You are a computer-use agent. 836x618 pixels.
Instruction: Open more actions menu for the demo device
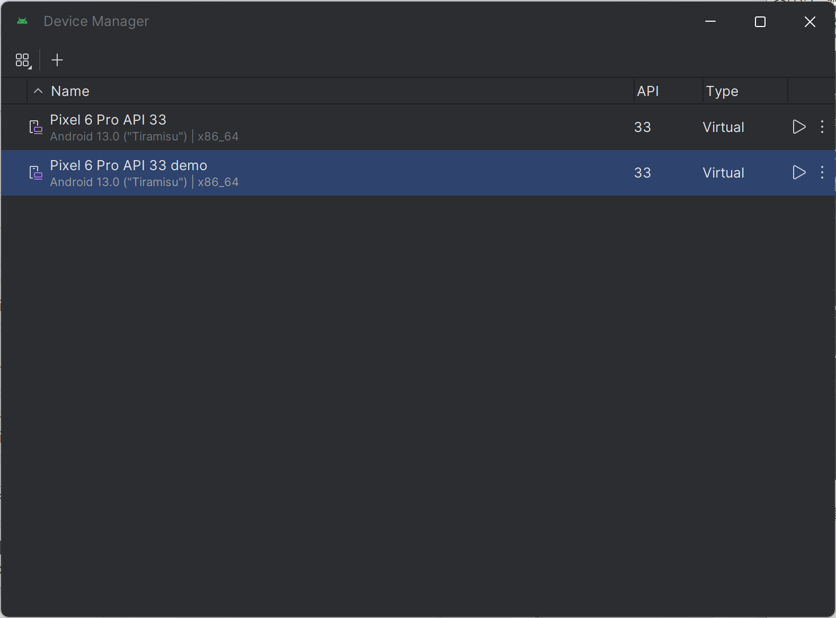pos(822,173)
